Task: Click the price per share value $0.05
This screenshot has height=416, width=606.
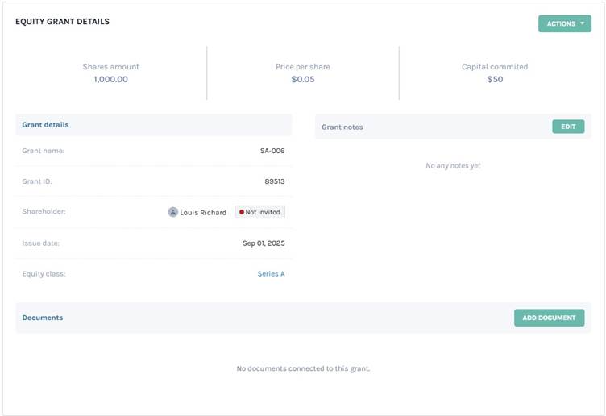Action: [x=303, y=79]
